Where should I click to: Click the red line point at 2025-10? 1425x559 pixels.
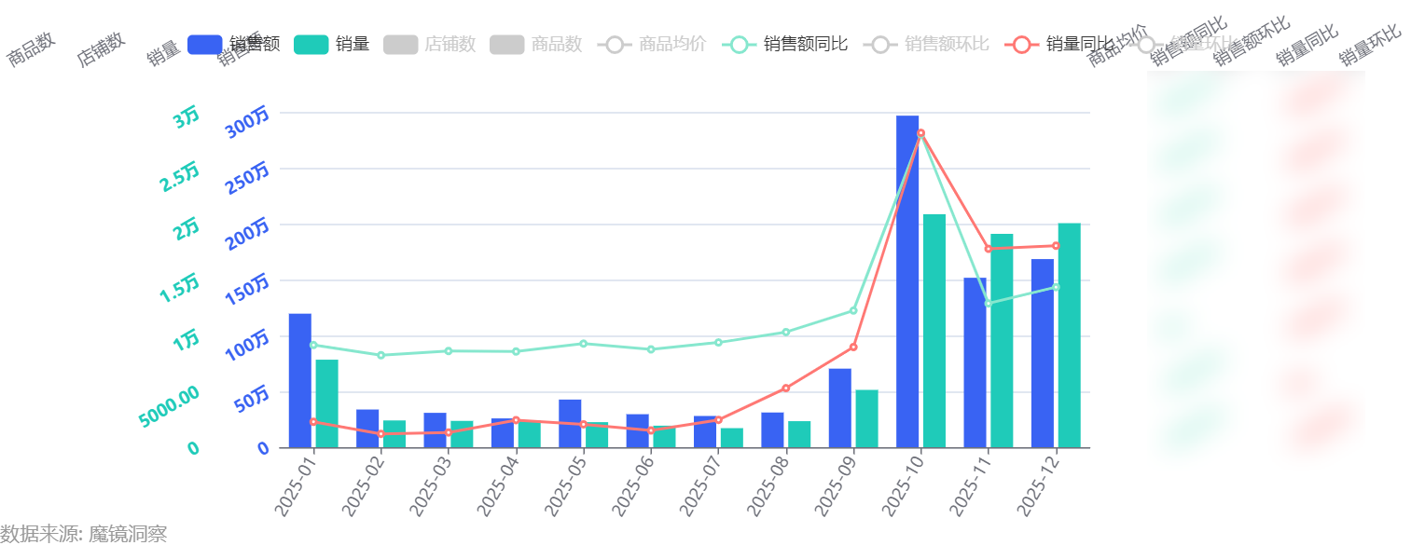920,133
